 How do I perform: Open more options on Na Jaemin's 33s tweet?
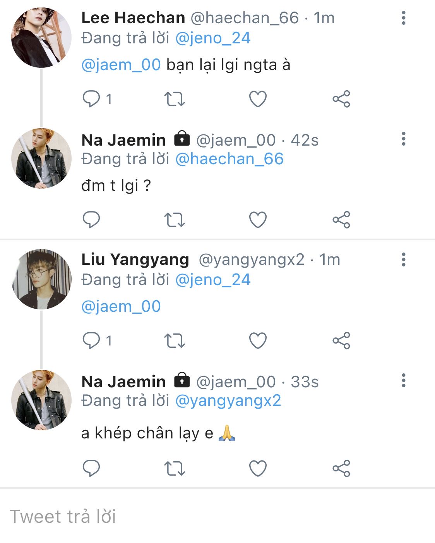pyautogui.click(x=404, y=381)
